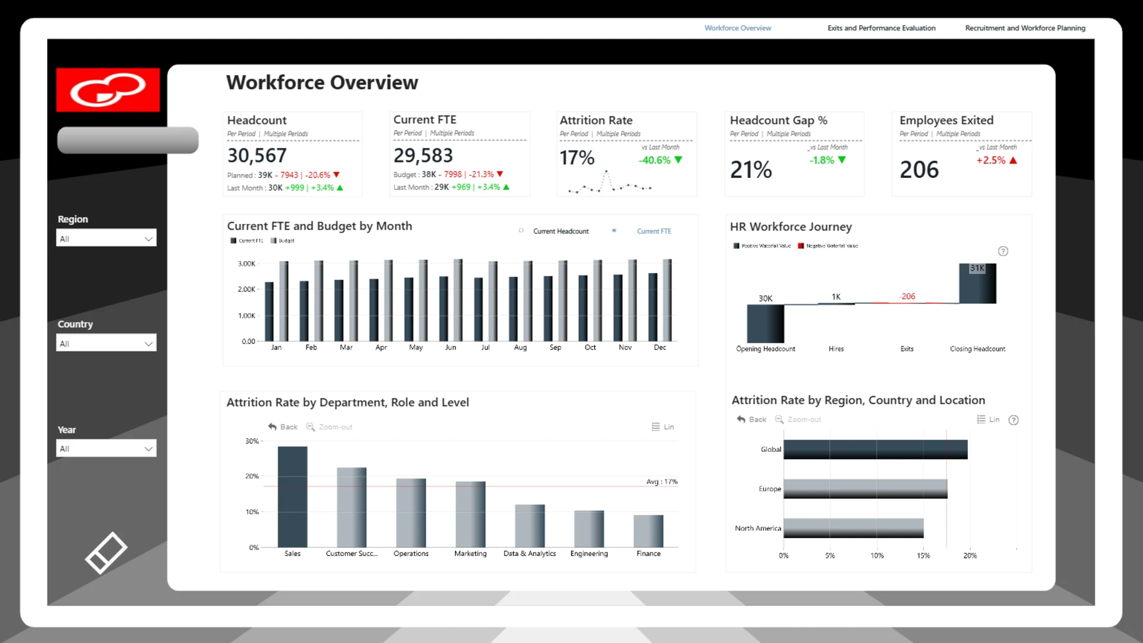Click the red company logo

click(x=108, y=90)
